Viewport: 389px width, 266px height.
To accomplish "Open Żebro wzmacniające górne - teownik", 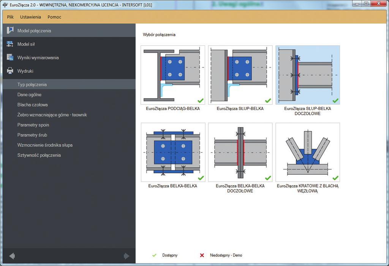I will click(52, 115).
